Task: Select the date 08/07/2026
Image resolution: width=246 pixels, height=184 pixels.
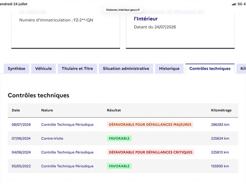Action: click(x=21, y=125)
